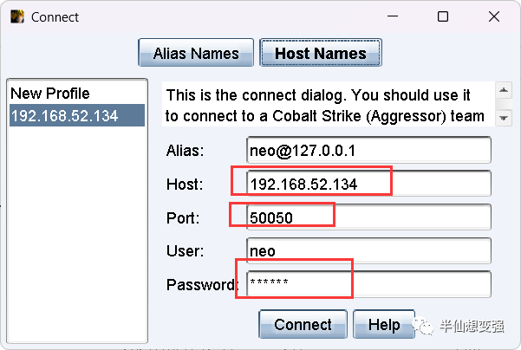Focus the Host input field
The height and width of the screenshot is (350, 521).
[368, 184]
